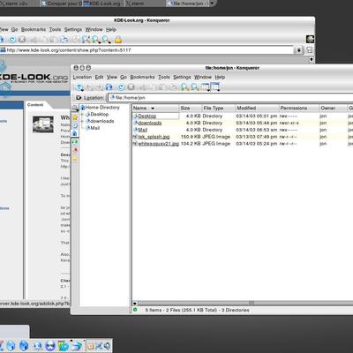This screenshot has width=353, height=353.
Task: Open the yellow folder panel in the sidebar
Action: pos(75,159)
